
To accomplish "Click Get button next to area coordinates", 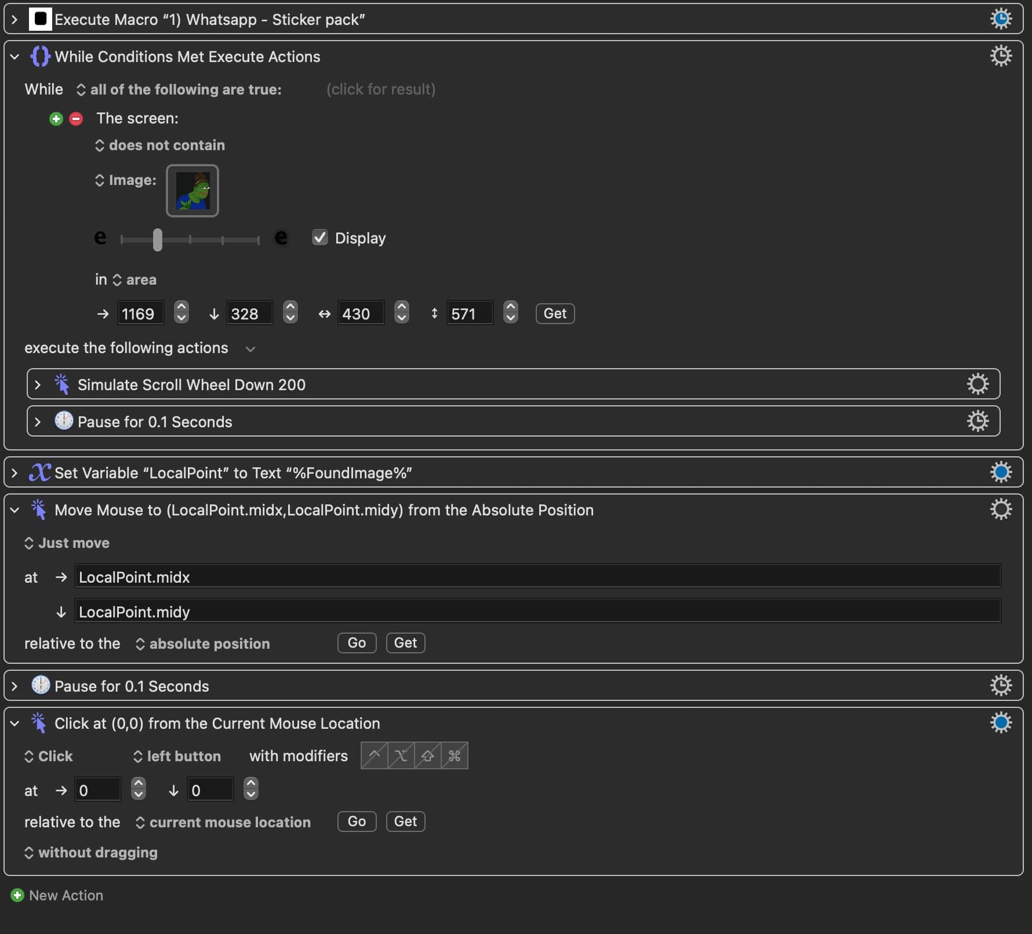I will pos(555,314).
